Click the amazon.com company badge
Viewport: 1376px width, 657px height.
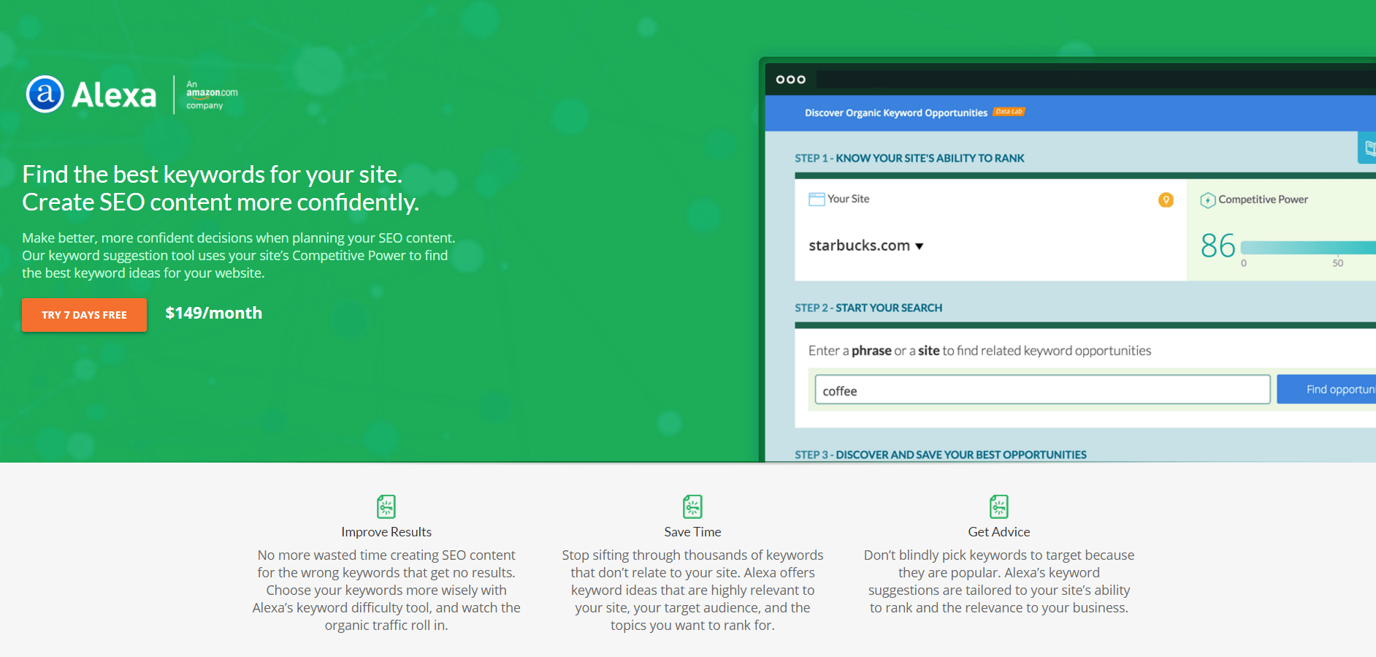212,95
